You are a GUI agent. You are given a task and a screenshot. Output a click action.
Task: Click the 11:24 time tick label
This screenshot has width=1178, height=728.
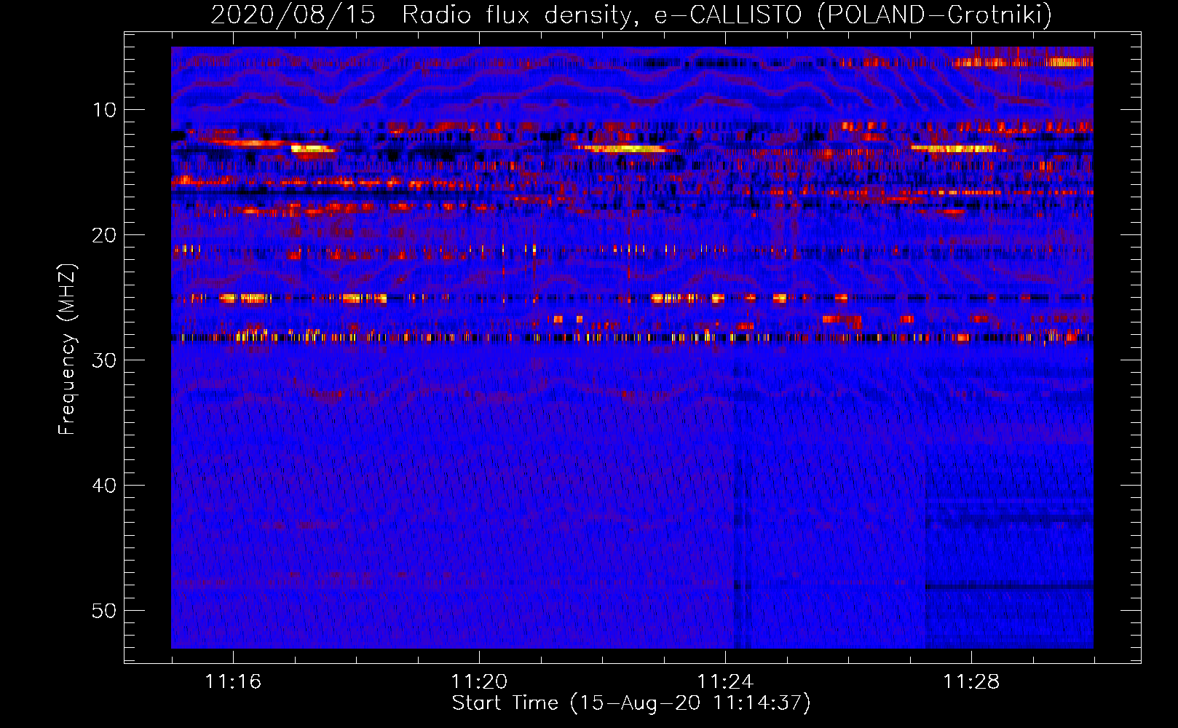tap(725, 681)
